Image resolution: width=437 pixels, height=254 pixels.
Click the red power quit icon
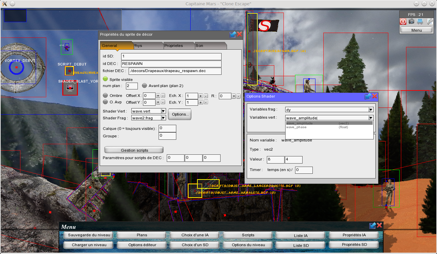tap(403, 21)
